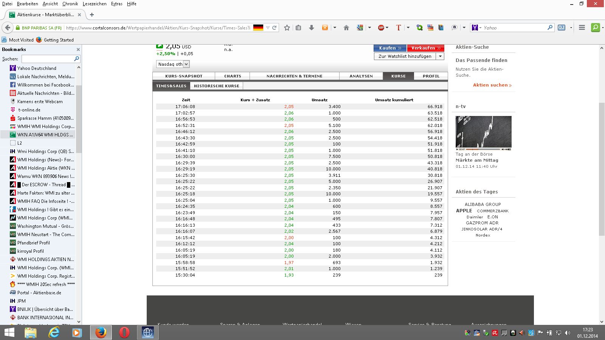Click Most Visited bookmark toolbar item
The image size is (605, 340).
point(17,40)
